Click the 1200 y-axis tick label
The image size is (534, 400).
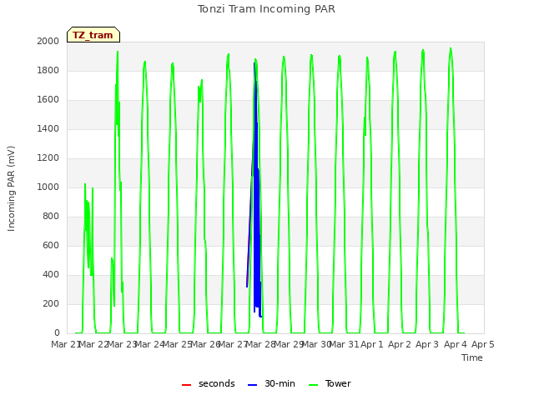[48, 157]
